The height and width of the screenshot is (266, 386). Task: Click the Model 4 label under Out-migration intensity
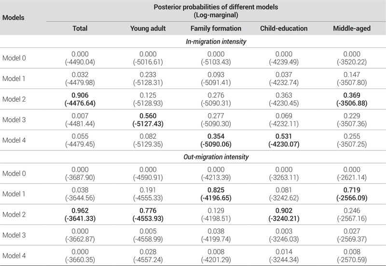coord(14,253)
